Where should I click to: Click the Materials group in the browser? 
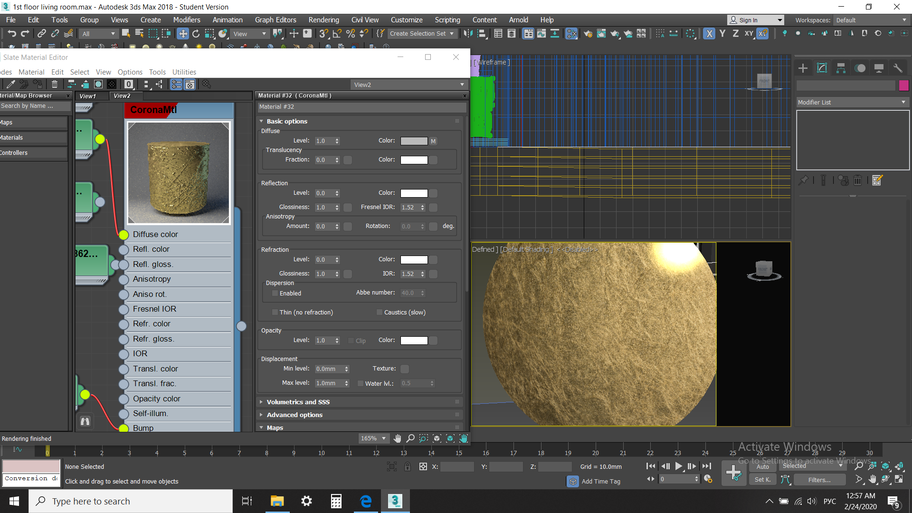pyautogui.click(x=33, y=138)
